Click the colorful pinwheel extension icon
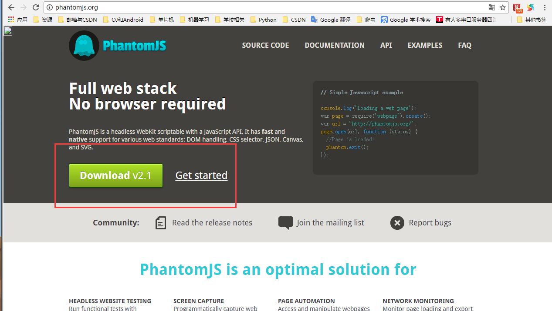This screenshot has width=552, height=311. (x=531, y=7)
